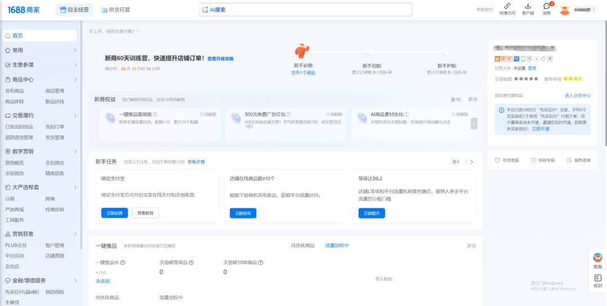Expand the 生意参谋 sidebar section

[75, 65]
